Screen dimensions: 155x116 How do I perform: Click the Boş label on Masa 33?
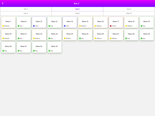(52, 51)
